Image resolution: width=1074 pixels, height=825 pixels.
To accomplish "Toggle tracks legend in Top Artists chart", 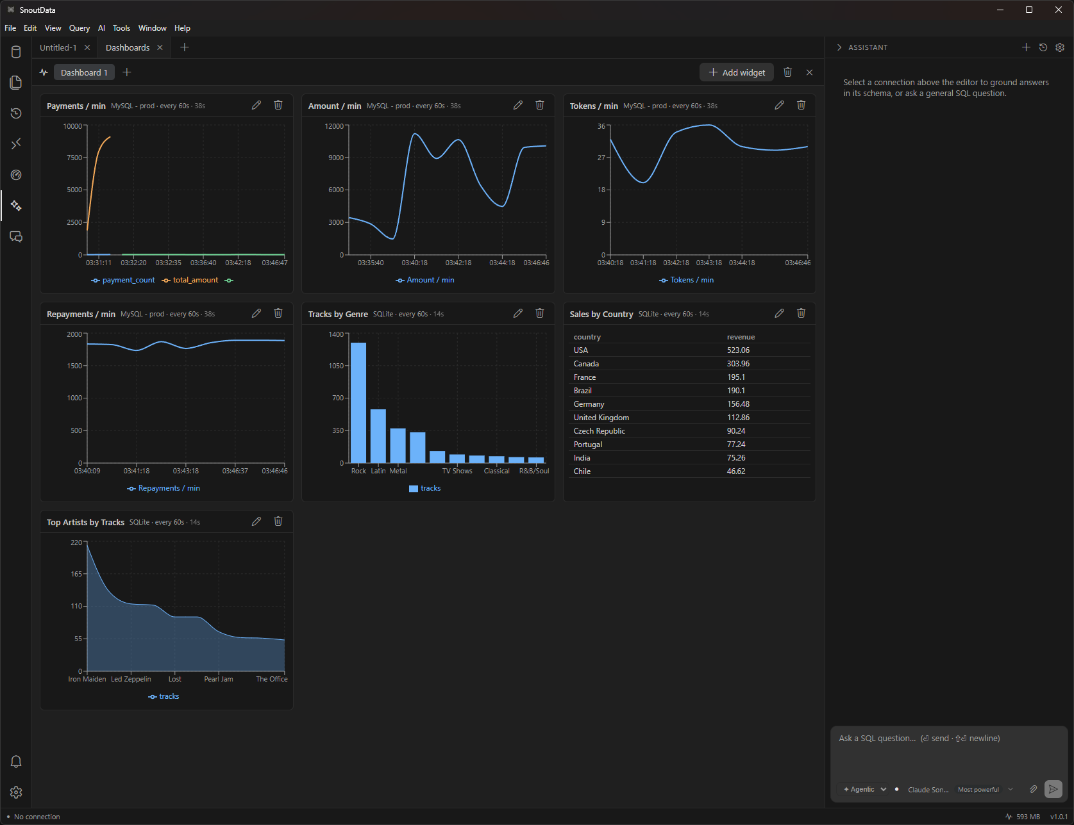I will pyautogui.click(x=164, y=696).
